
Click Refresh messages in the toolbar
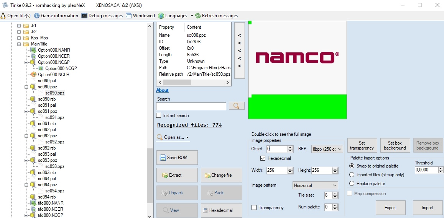pyautogui.click(x=216, y=16)
